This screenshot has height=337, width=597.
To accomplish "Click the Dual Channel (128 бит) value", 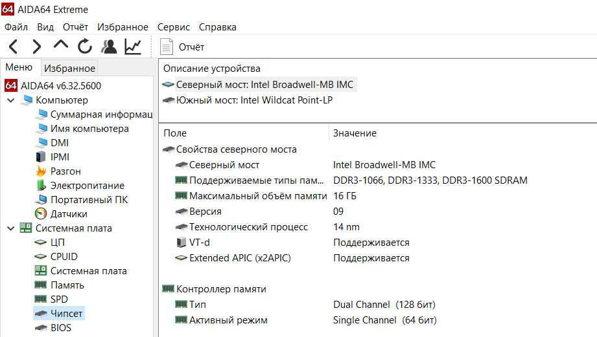I will tap(384, 305).
